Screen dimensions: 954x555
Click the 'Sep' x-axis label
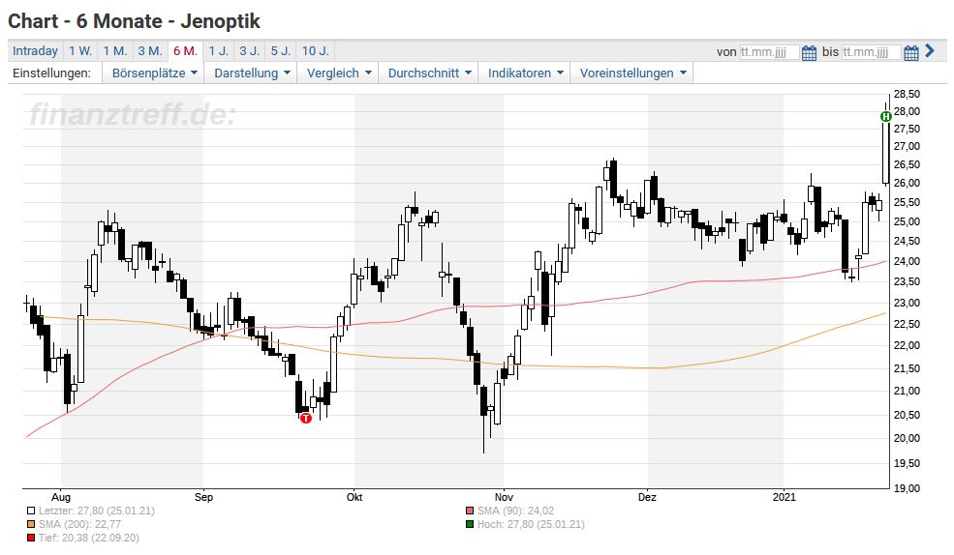203,497
